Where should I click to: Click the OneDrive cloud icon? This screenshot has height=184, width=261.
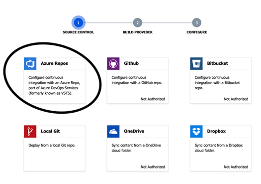point(113,132)
